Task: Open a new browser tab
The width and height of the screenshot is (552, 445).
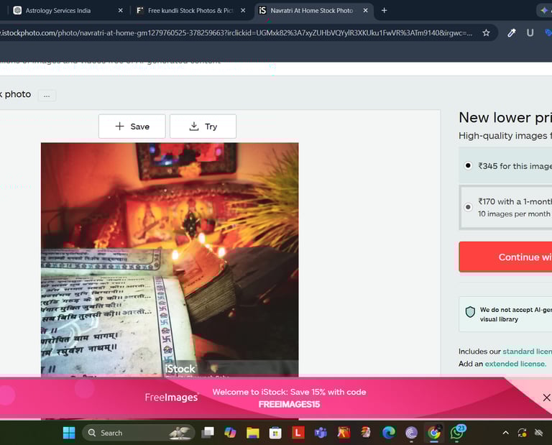Action: [x=384, y=11]
